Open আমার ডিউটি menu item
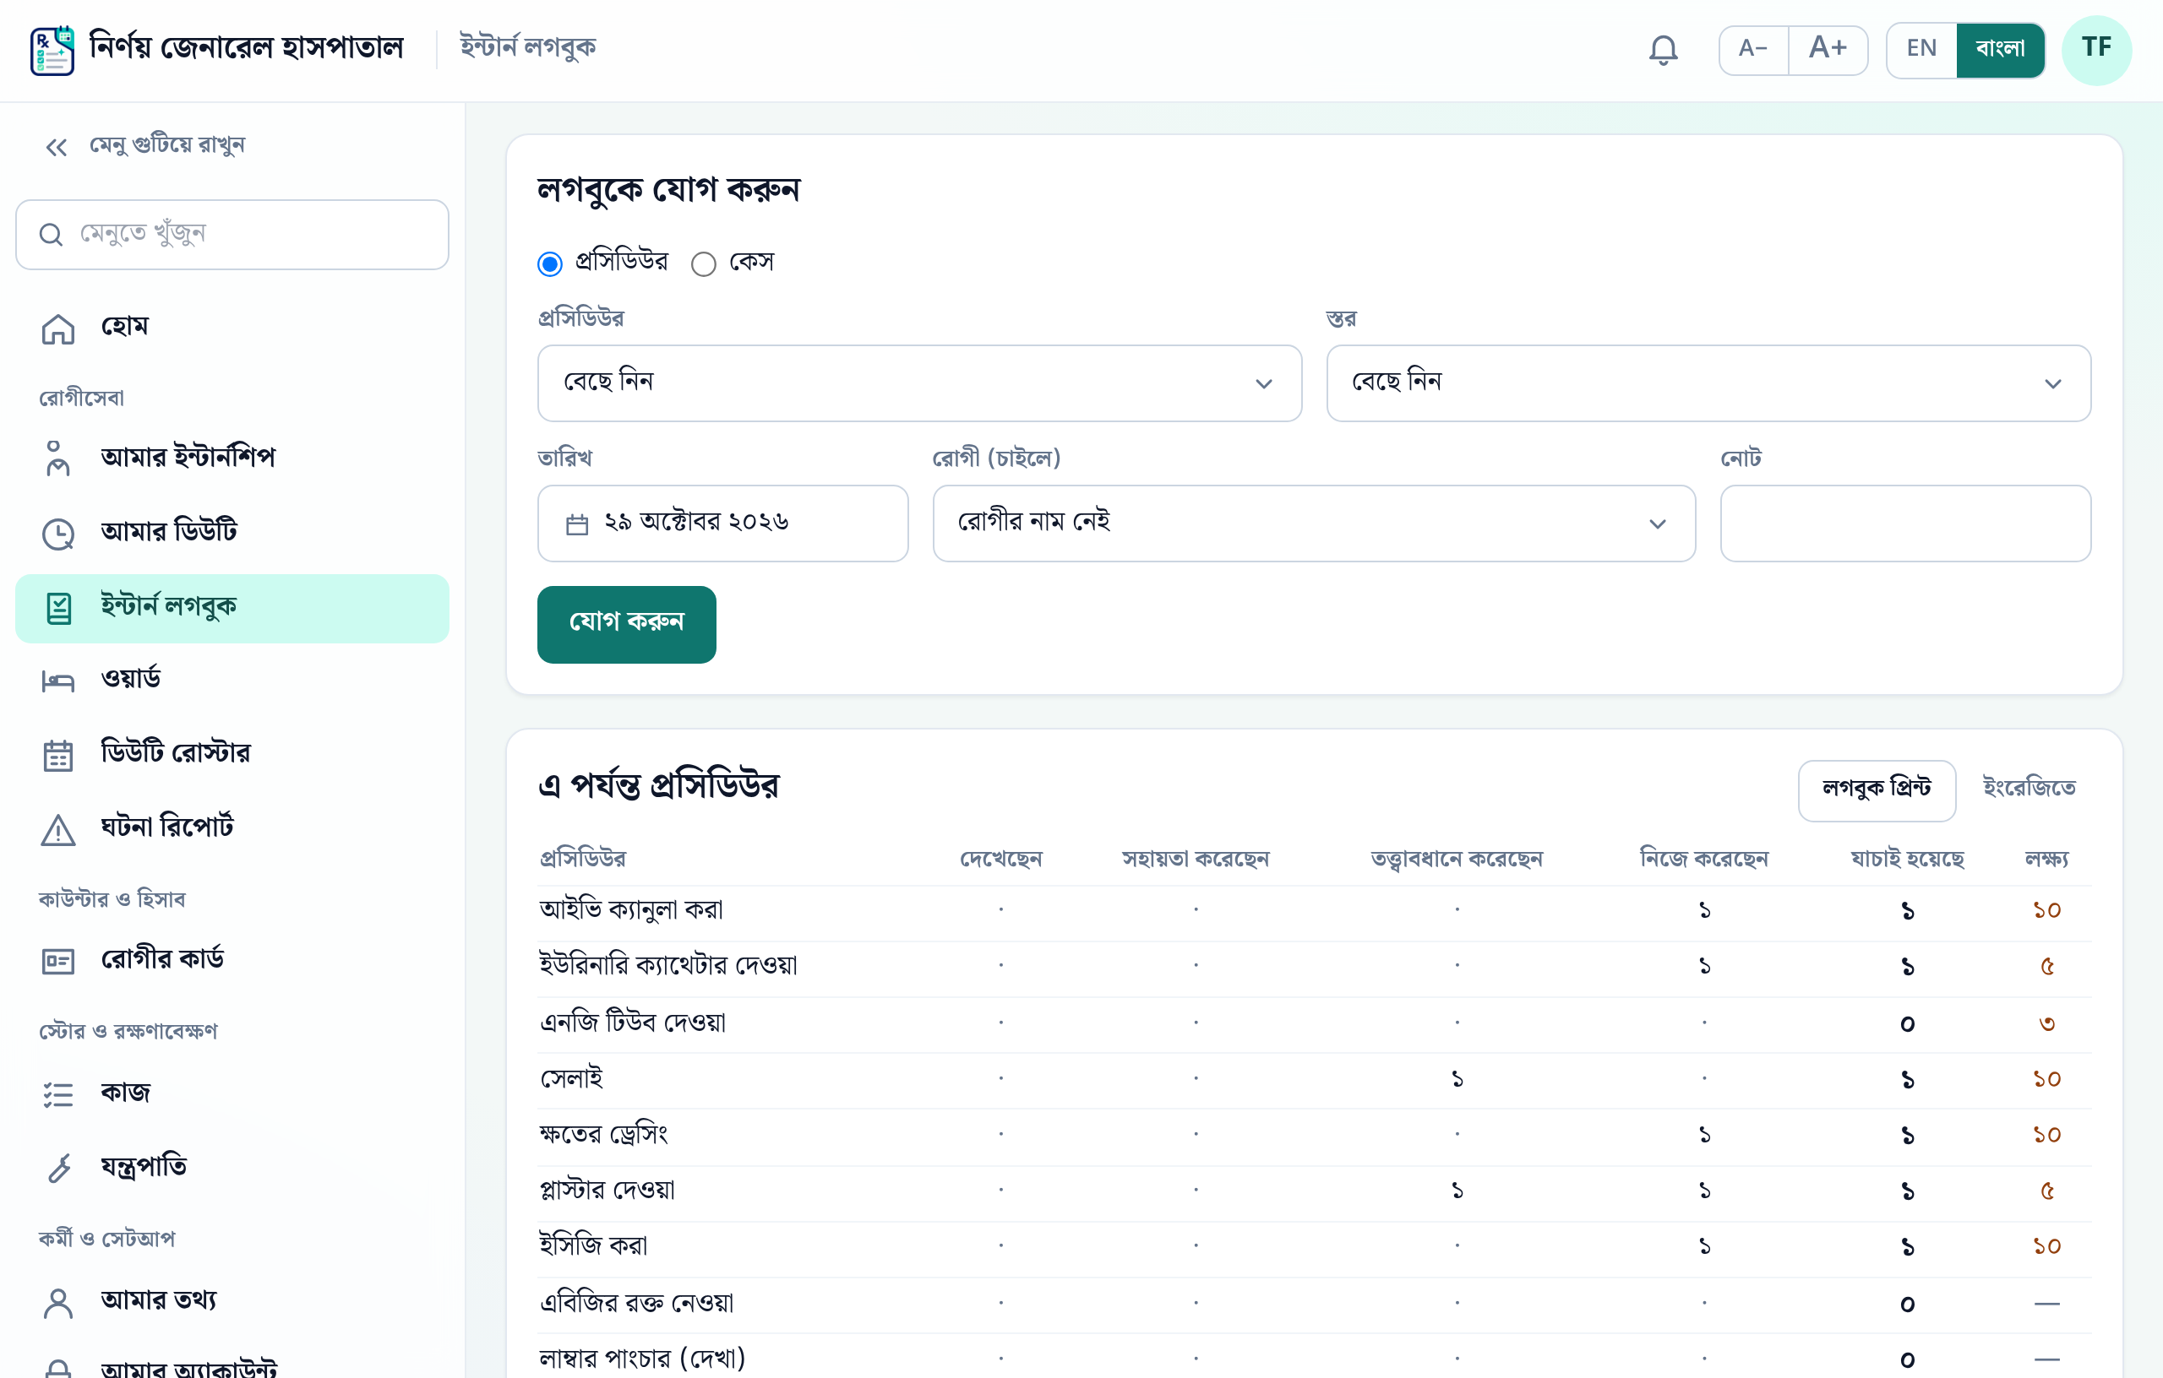 pos(232,534)
